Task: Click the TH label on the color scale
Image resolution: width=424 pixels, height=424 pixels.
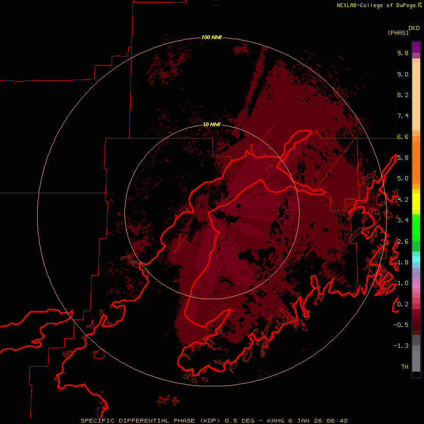Action: (405, 367)
